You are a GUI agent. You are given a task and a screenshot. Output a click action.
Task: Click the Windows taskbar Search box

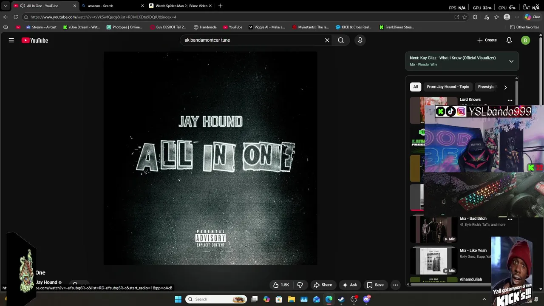point(216,299)
